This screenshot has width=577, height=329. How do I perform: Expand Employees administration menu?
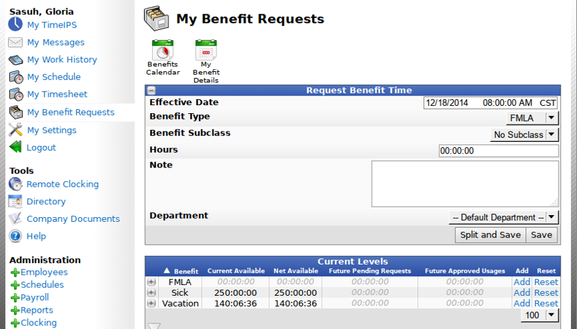coord(44,272)
